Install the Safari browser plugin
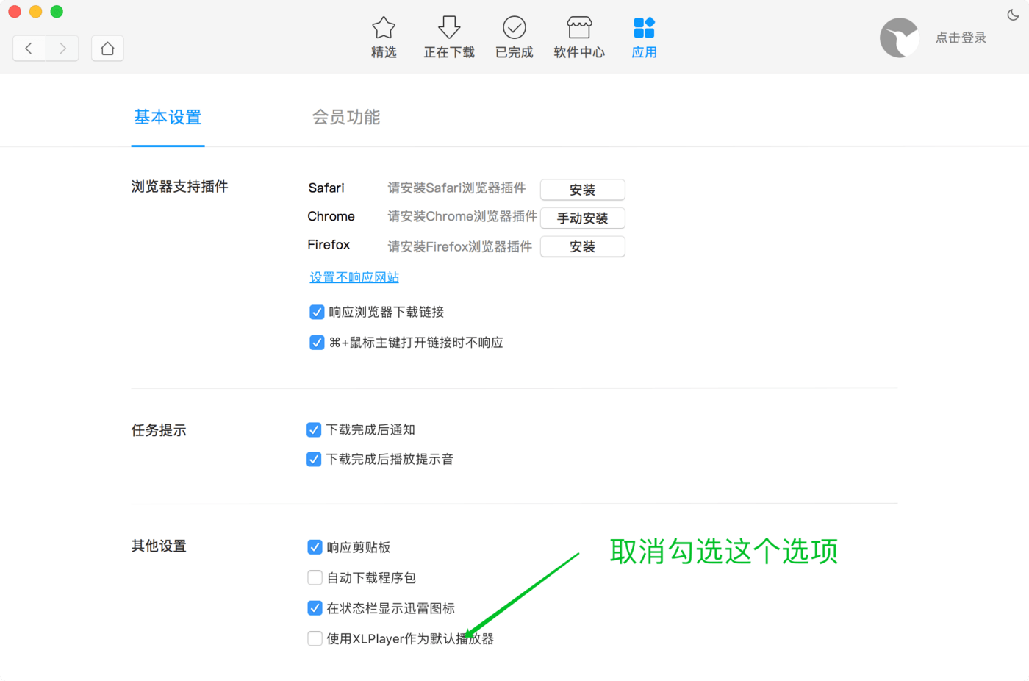Screen dimensions: 1029x681 click(x=582, y=190)
